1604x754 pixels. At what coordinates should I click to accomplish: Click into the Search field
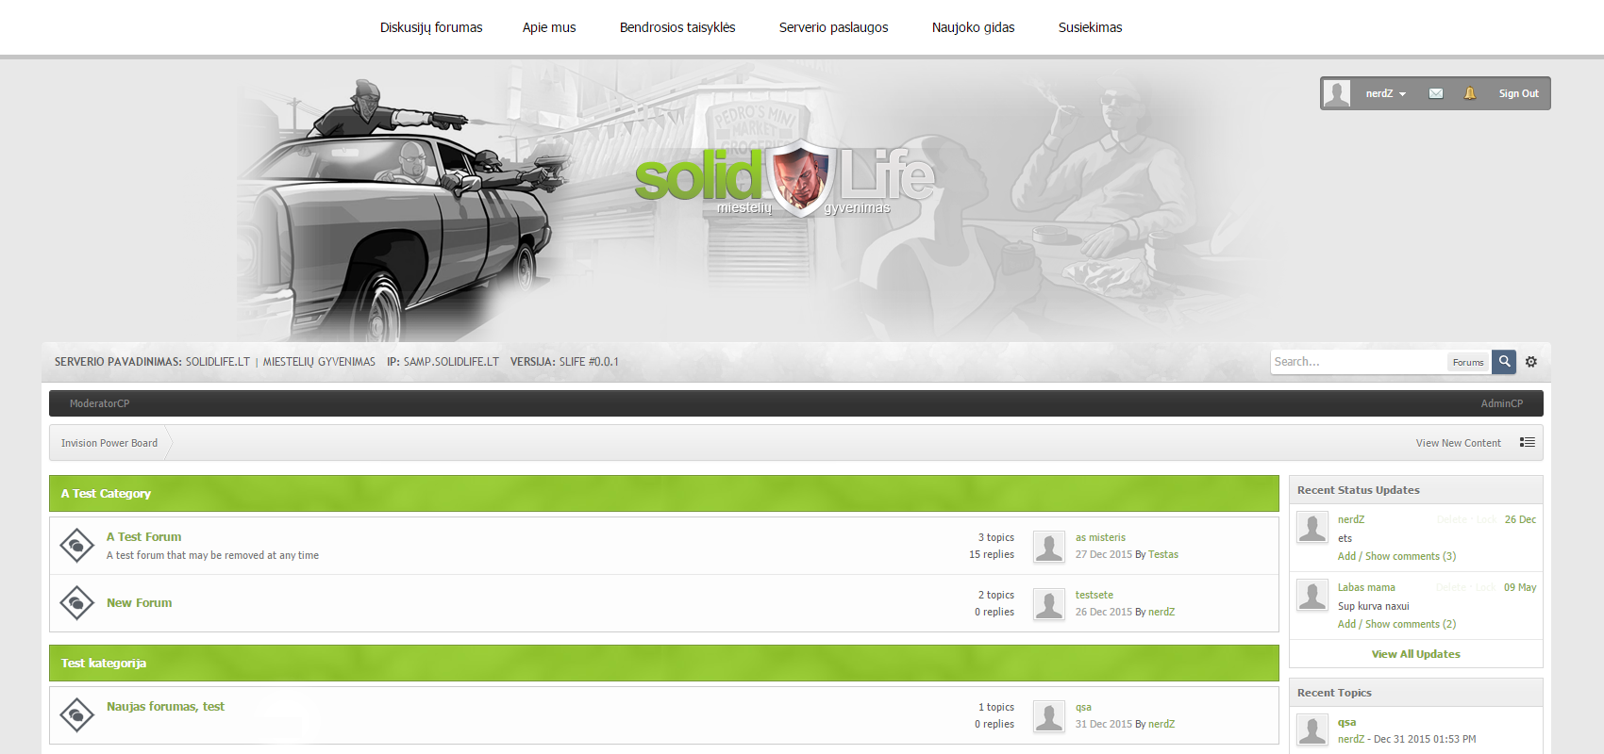1359,362
